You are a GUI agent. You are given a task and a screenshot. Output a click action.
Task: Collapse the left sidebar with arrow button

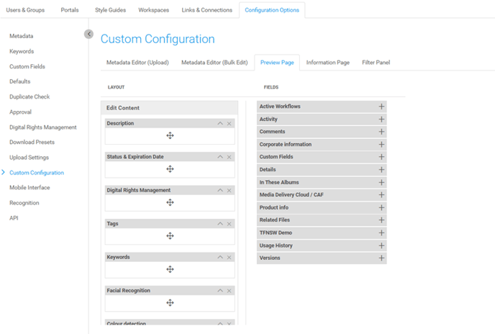[88, 34]
